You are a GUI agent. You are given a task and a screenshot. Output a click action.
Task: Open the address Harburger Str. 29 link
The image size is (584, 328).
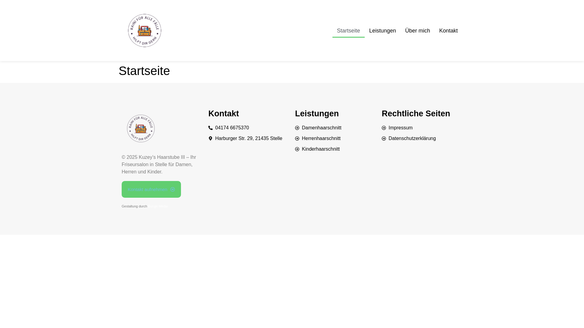[249, 138]
